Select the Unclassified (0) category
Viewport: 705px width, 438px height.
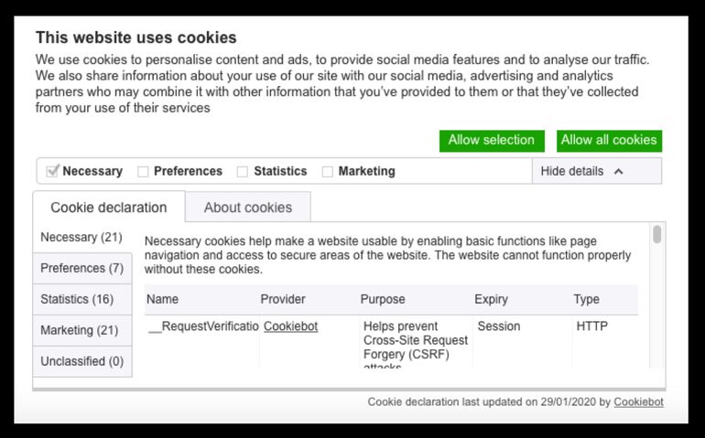point(81,361)
